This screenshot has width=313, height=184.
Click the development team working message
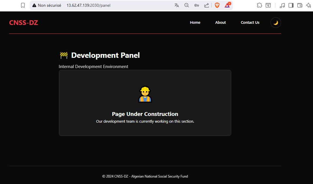pyautogui.click(x=145, y=121)
